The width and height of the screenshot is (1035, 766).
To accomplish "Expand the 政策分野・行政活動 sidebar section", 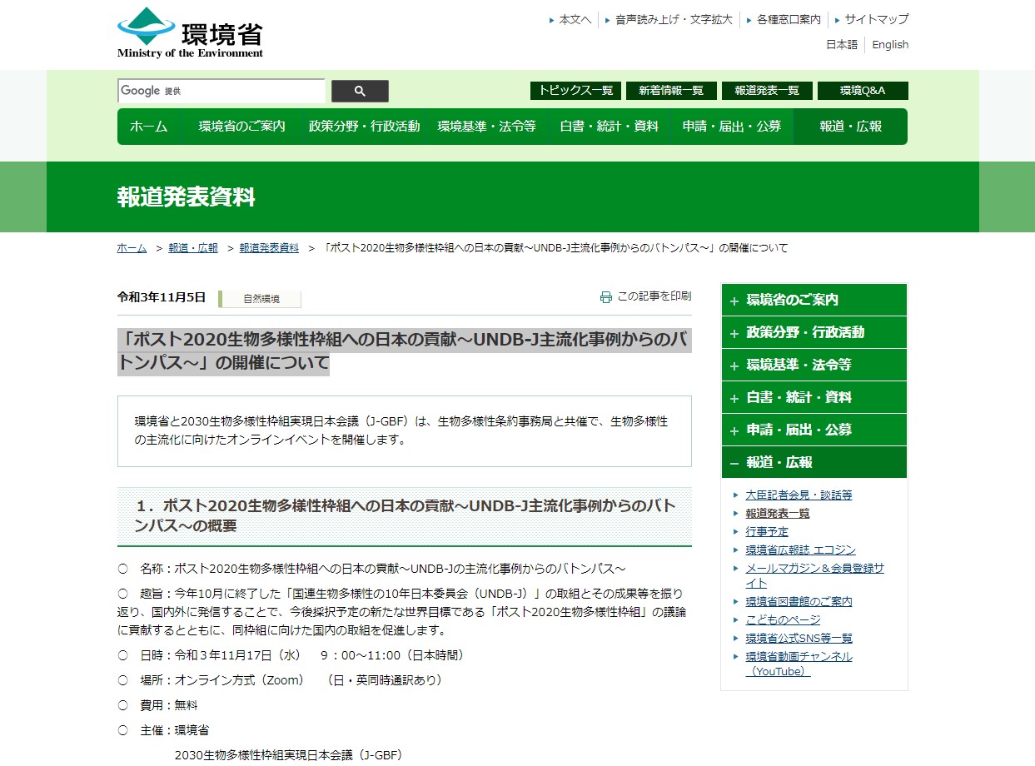I will pyautogui.click(x=734, y=333).
